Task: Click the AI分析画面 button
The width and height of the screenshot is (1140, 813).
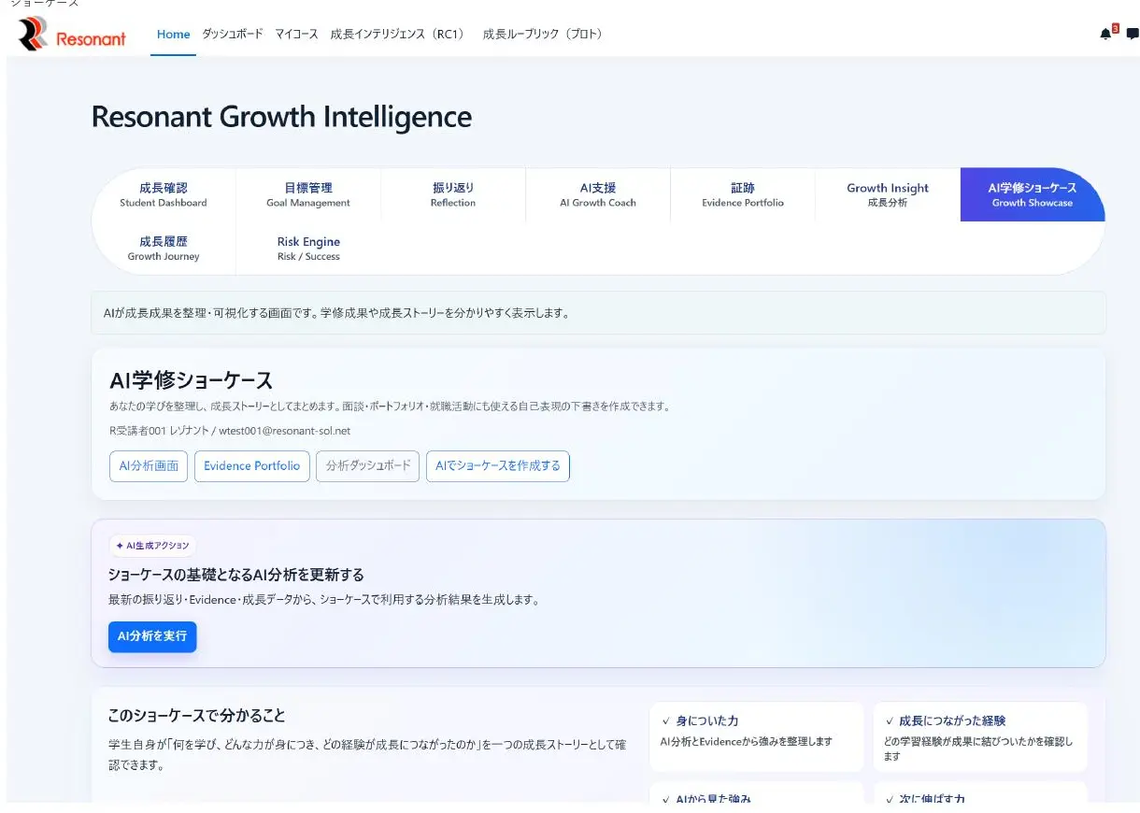Action: [x=149, y=465]
